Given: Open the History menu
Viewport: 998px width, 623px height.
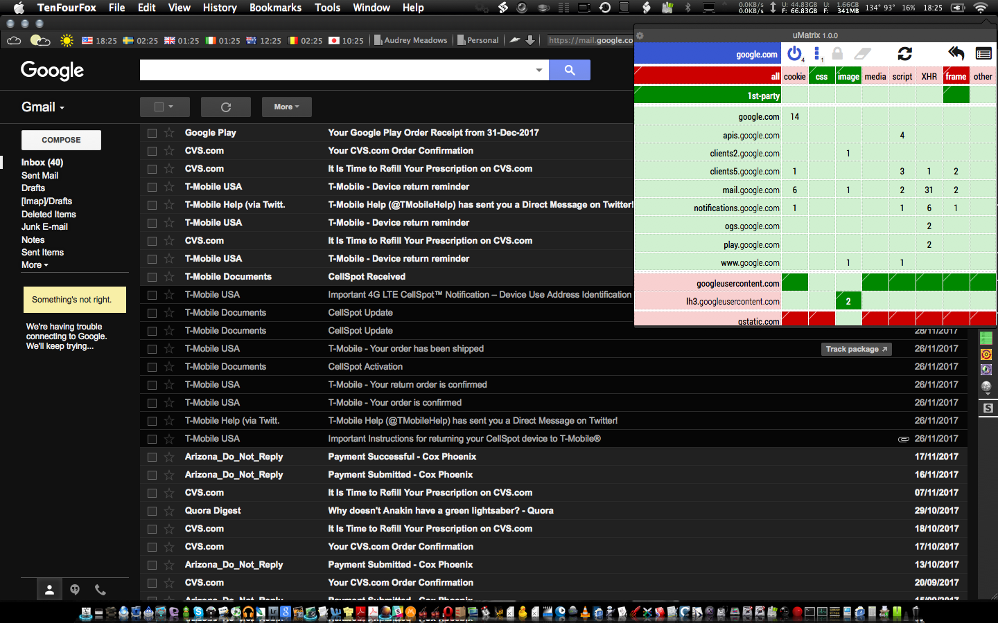Looking at the screenshot, I should coord(220,8).
